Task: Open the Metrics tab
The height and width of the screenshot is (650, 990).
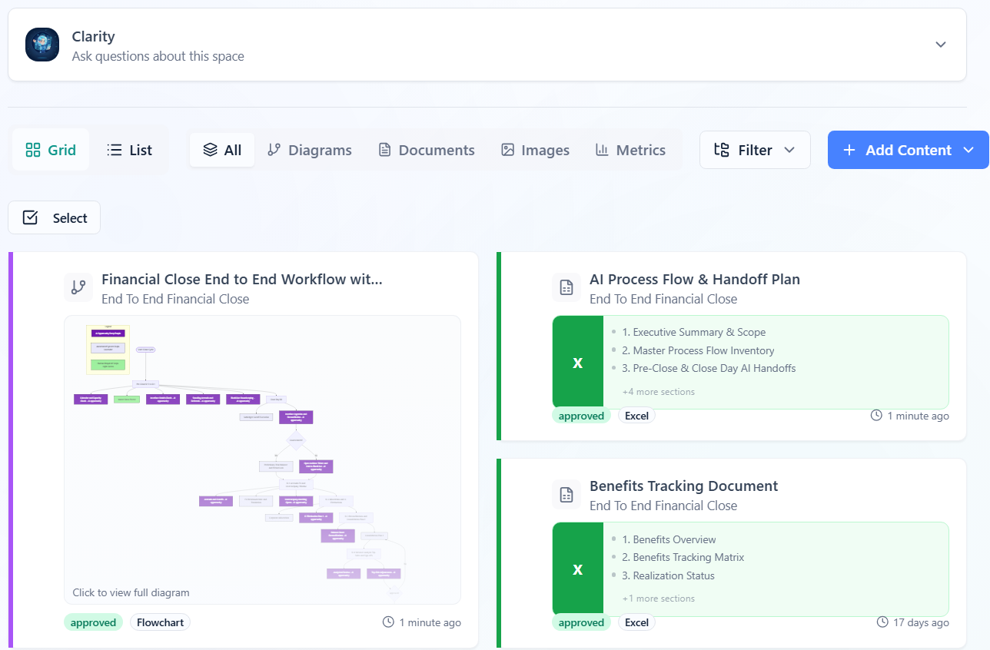Action: (630, 150)
